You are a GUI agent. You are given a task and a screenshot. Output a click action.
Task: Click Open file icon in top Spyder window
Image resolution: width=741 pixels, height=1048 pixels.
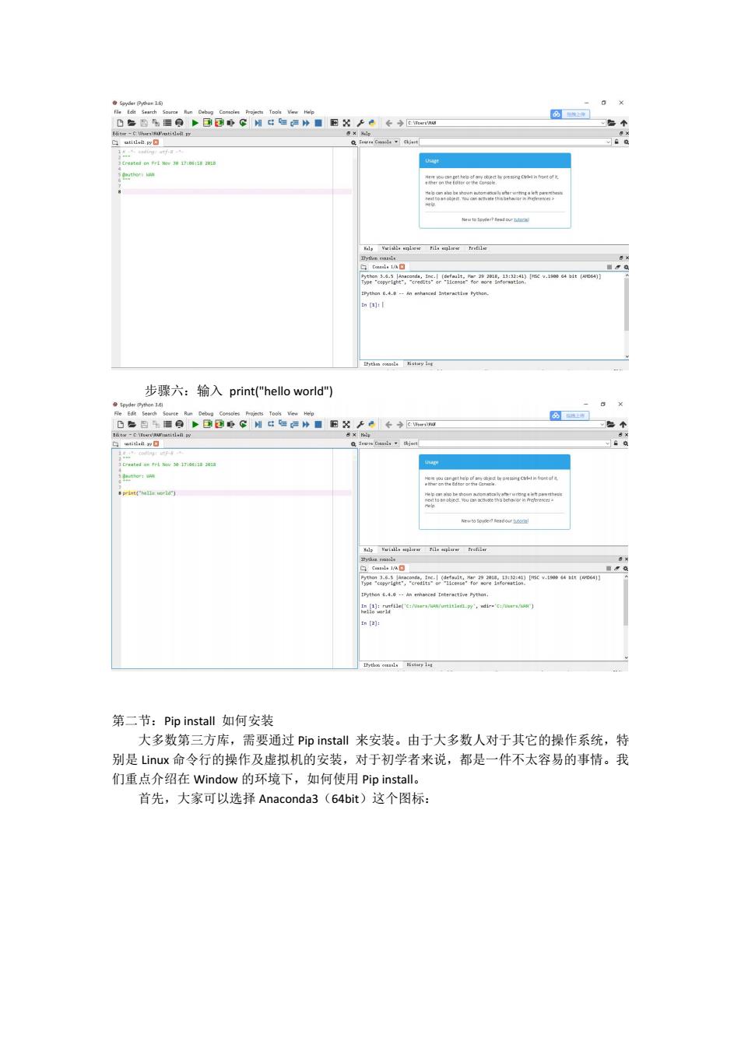132,123
